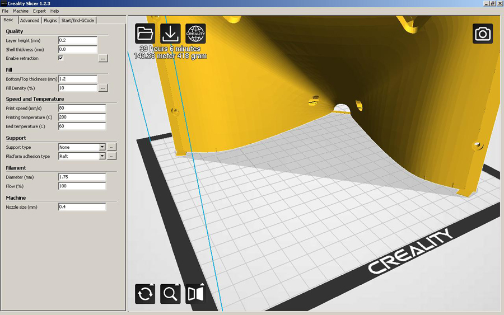
Task: Switch to the Start/End-GCode tab
Action: click(78, 20)
